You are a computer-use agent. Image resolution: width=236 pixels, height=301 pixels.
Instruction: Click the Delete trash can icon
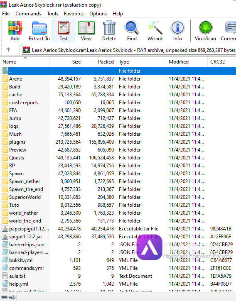point(109,28)
